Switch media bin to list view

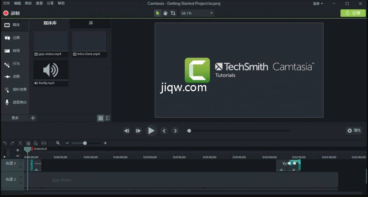(x=108, y=118)
